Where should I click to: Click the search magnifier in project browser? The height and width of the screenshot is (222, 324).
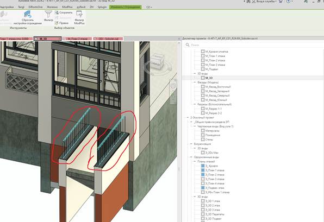(188, 45)
